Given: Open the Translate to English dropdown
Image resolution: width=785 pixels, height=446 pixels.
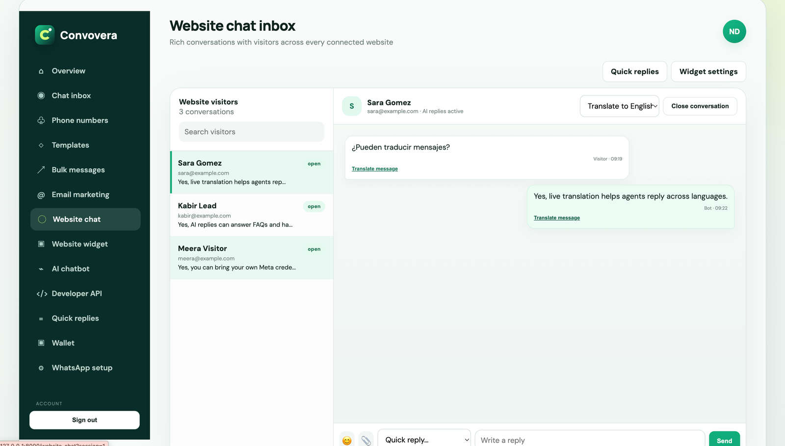Looking at the screenshot, I should (x=619, y=106).
